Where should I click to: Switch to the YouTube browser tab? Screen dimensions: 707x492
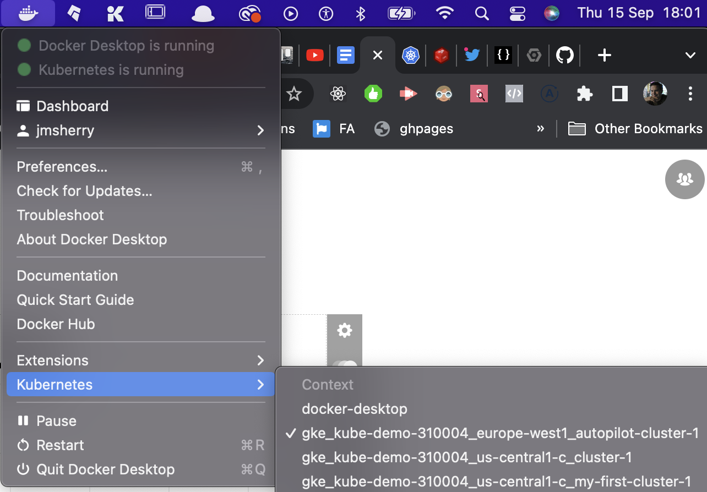coord(315,55)
